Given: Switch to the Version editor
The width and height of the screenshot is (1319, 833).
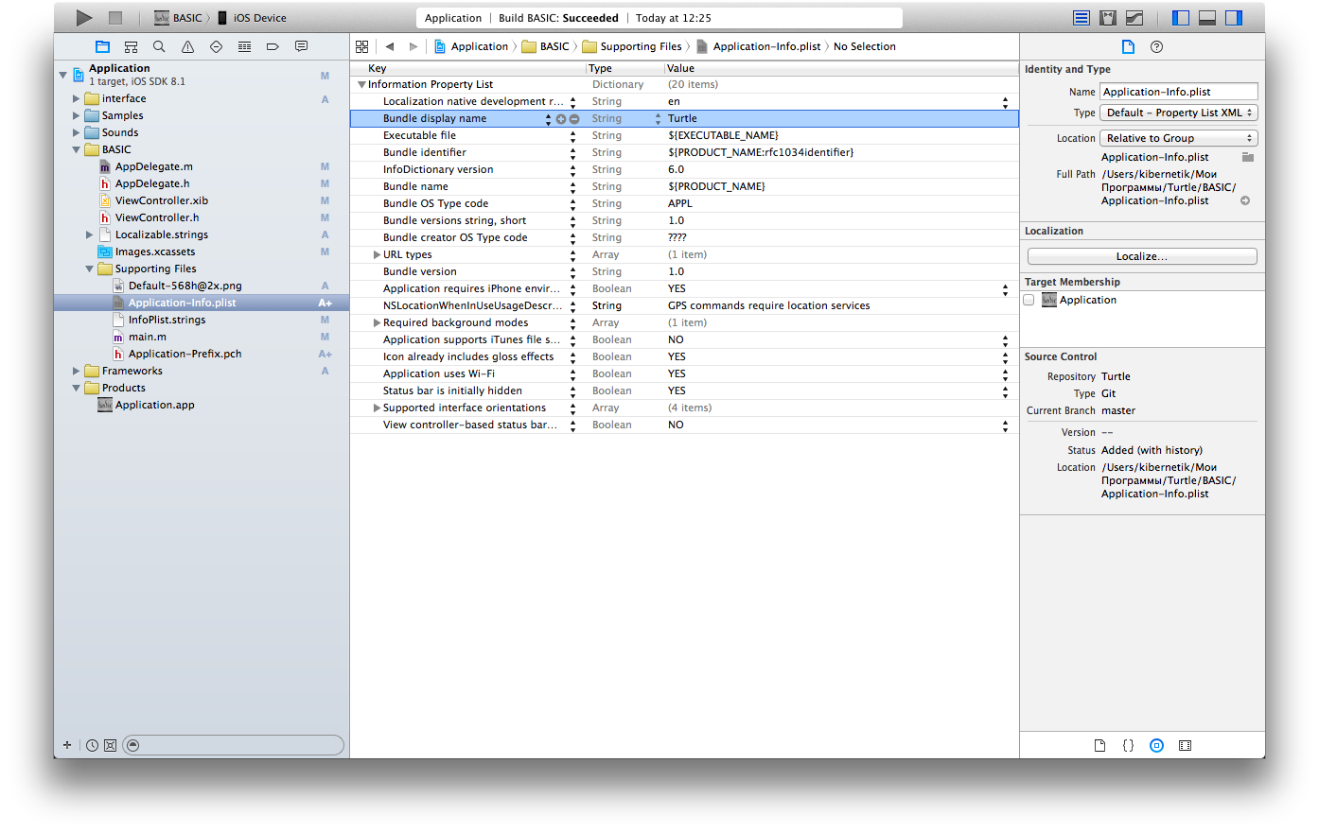Looking at the screenshot, I should (x=1134, y=18).
